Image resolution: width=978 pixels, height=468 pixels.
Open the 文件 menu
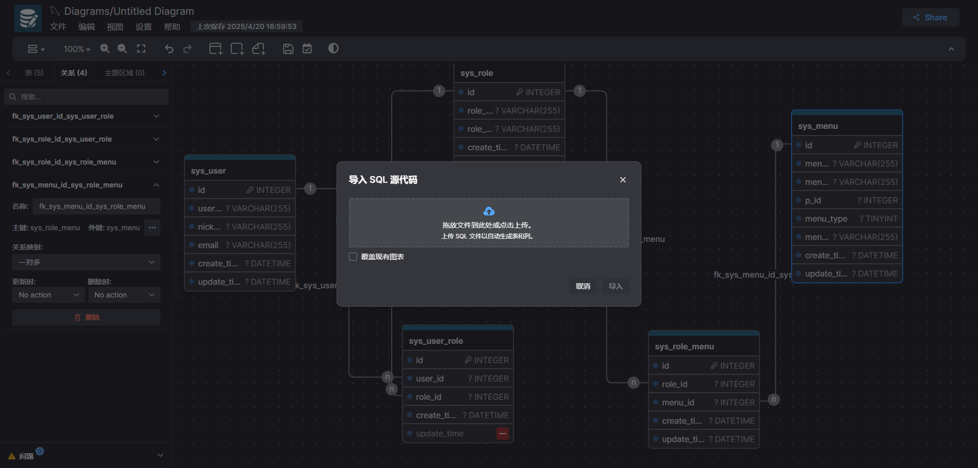point(58,26)
